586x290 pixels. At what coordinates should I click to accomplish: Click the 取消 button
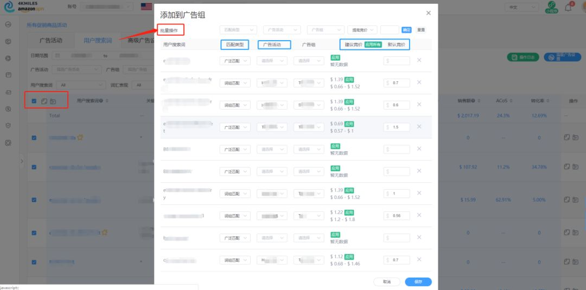tap(387, 282)
